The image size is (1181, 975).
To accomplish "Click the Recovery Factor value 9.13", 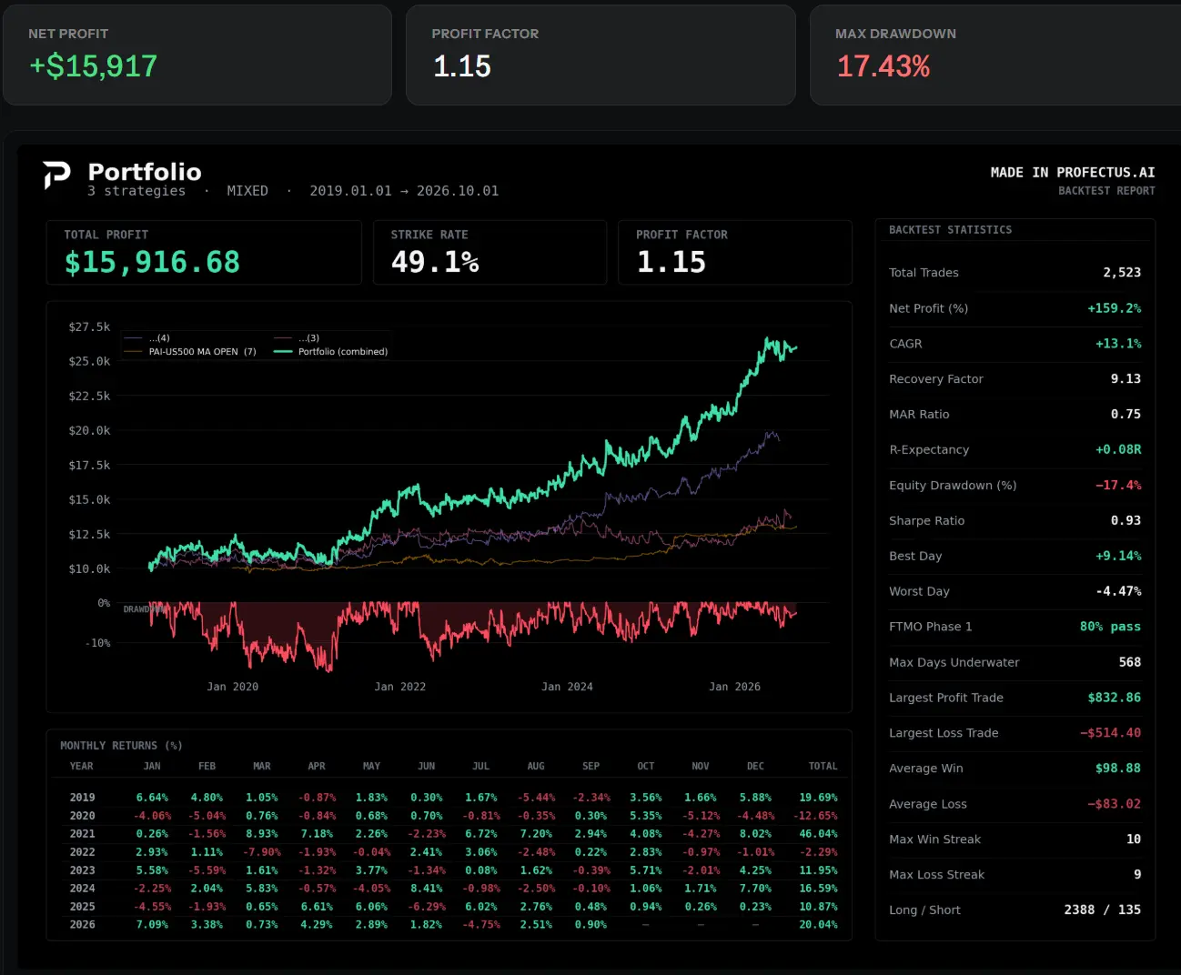I will click(x=1125, y=379).
